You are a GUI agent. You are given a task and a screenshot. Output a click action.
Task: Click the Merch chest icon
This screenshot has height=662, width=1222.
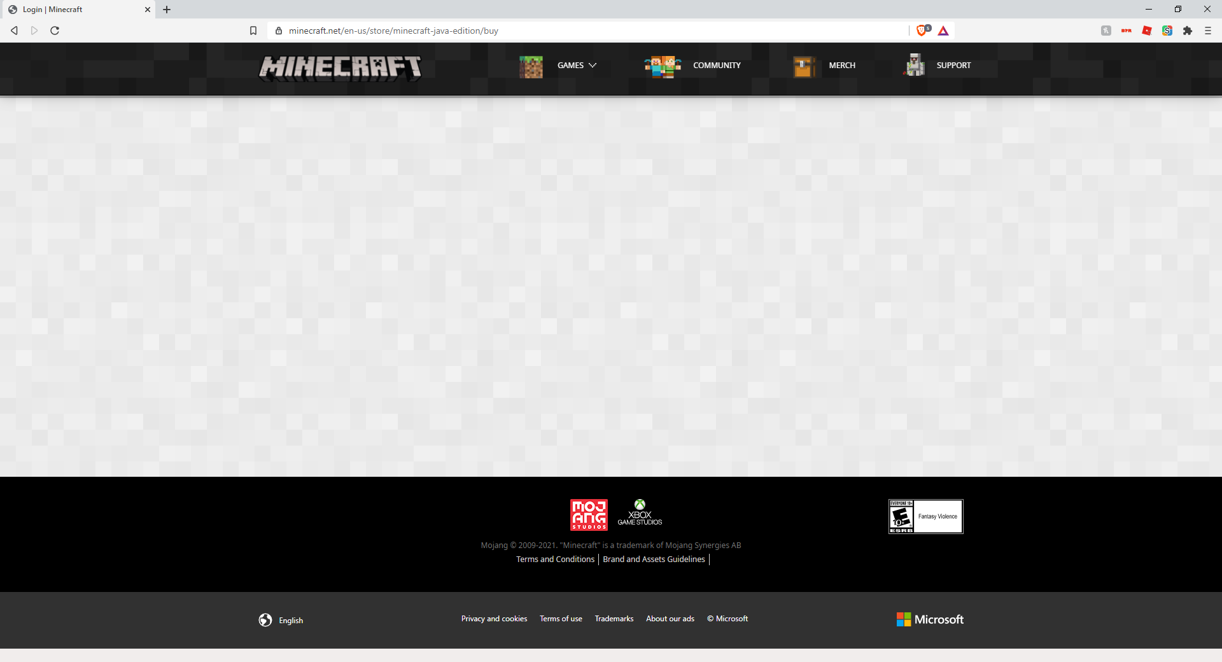[x=804, y=66]
